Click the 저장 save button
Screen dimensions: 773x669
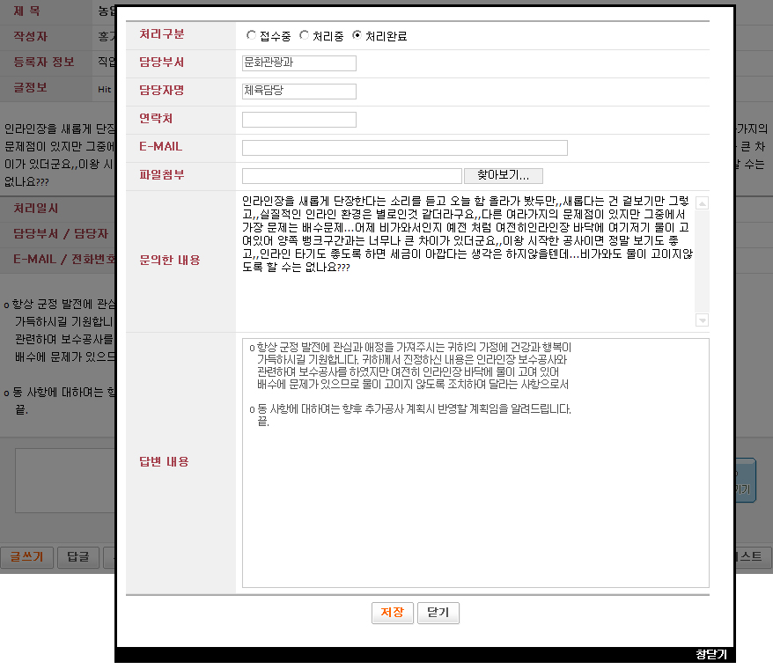(393, 613)
